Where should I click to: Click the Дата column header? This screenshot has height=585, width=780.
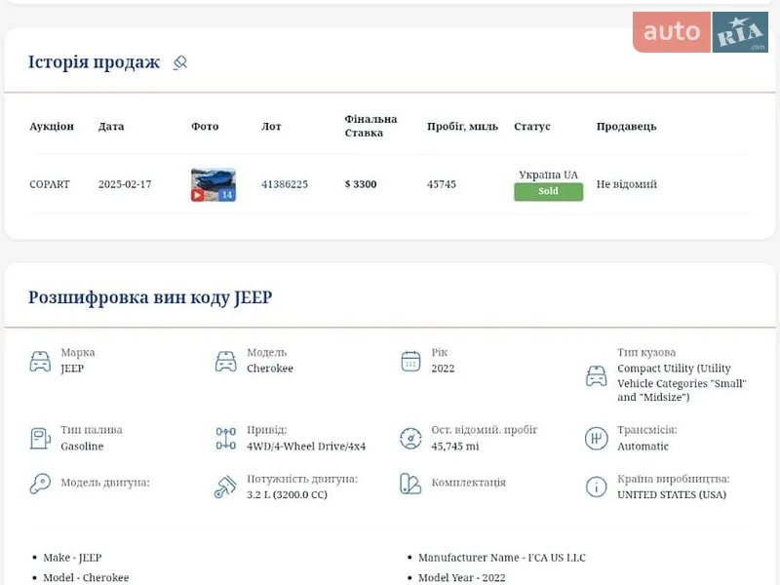pos(111,127)
